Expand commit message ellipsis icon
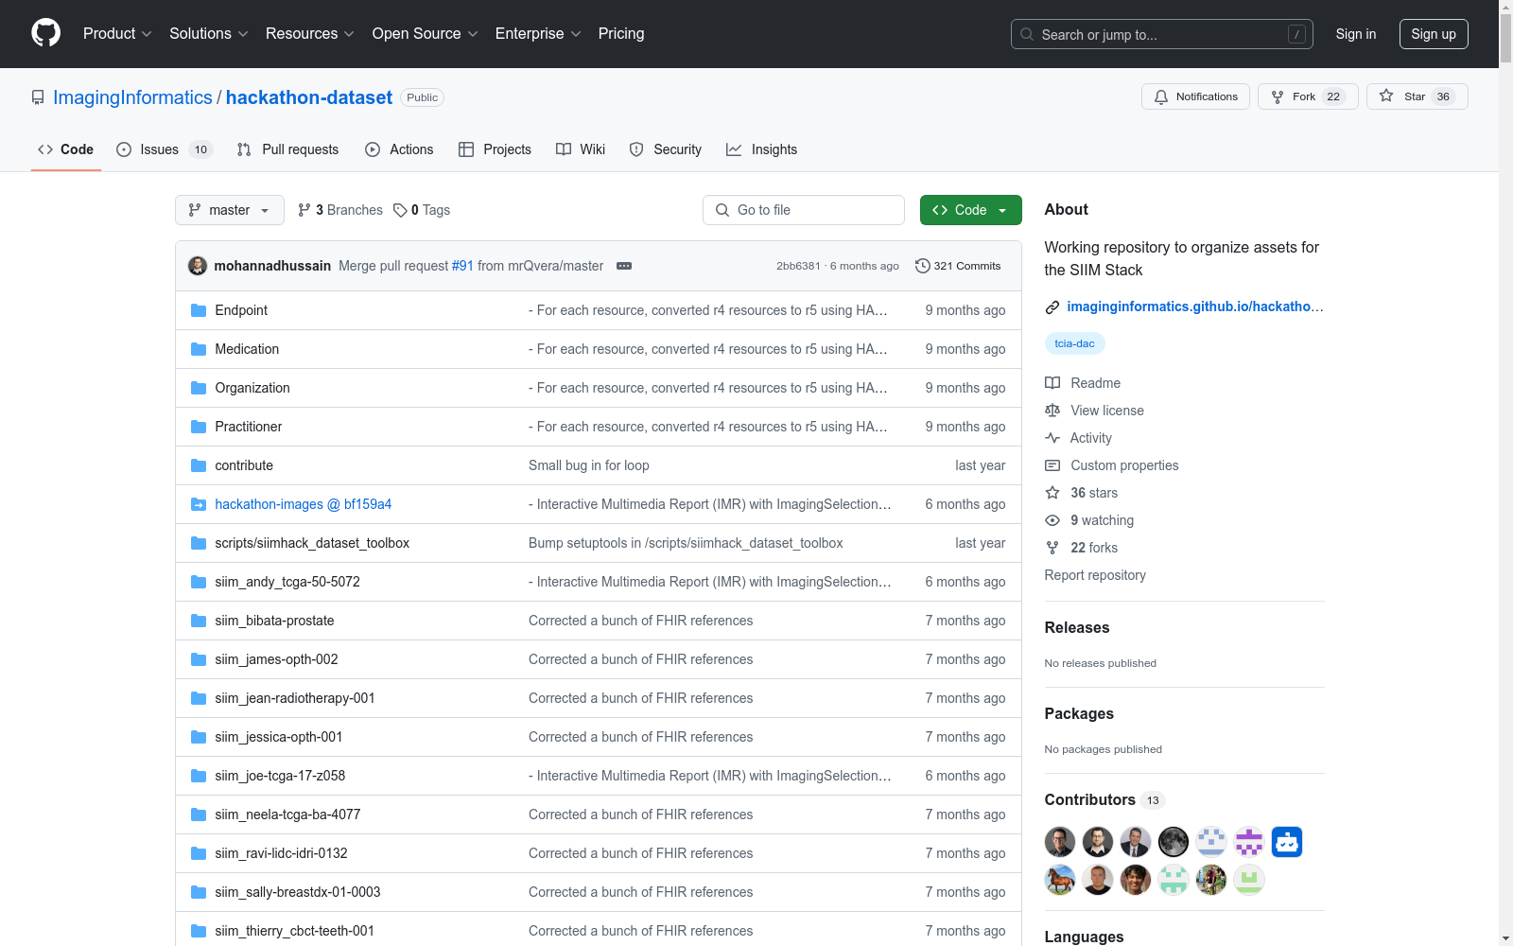Screen dimensions: 1513x946 [x=624, y=266]
